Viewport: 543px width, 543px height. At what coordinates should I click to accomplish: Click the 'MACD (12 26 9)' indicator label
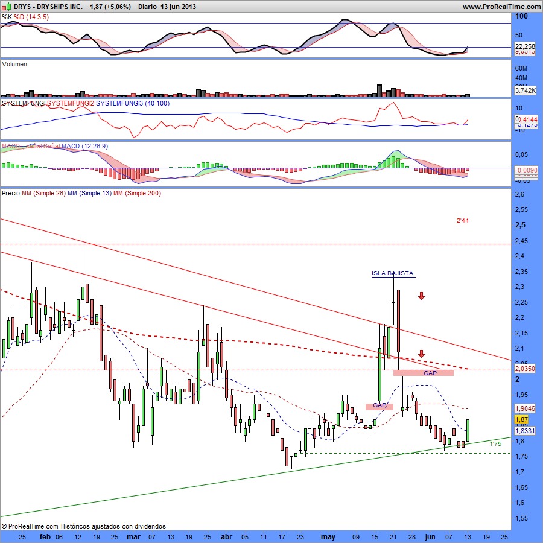(84, 146)
